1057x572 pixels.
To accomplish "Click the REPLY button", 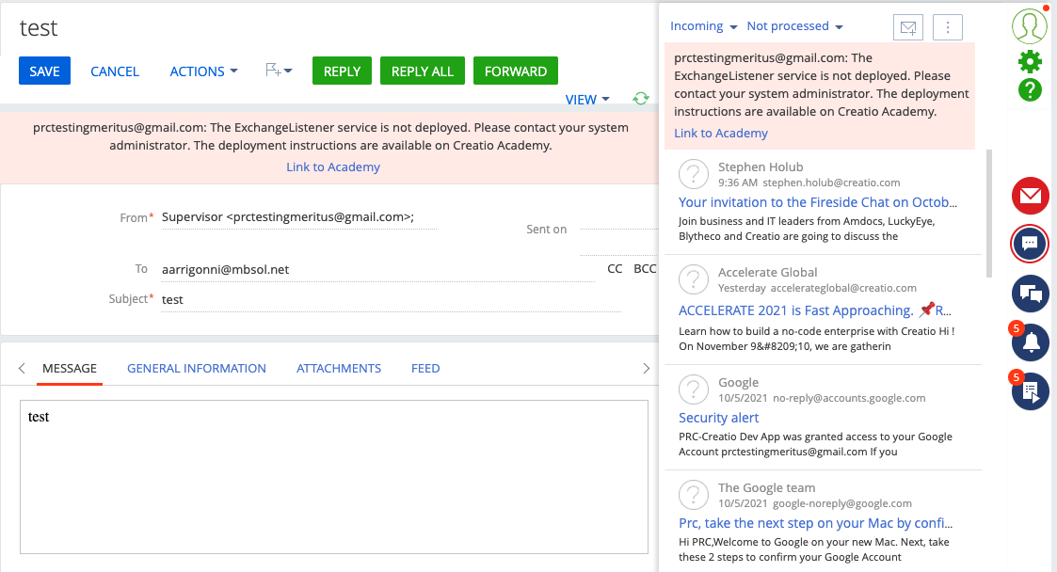I will point(342,71).
